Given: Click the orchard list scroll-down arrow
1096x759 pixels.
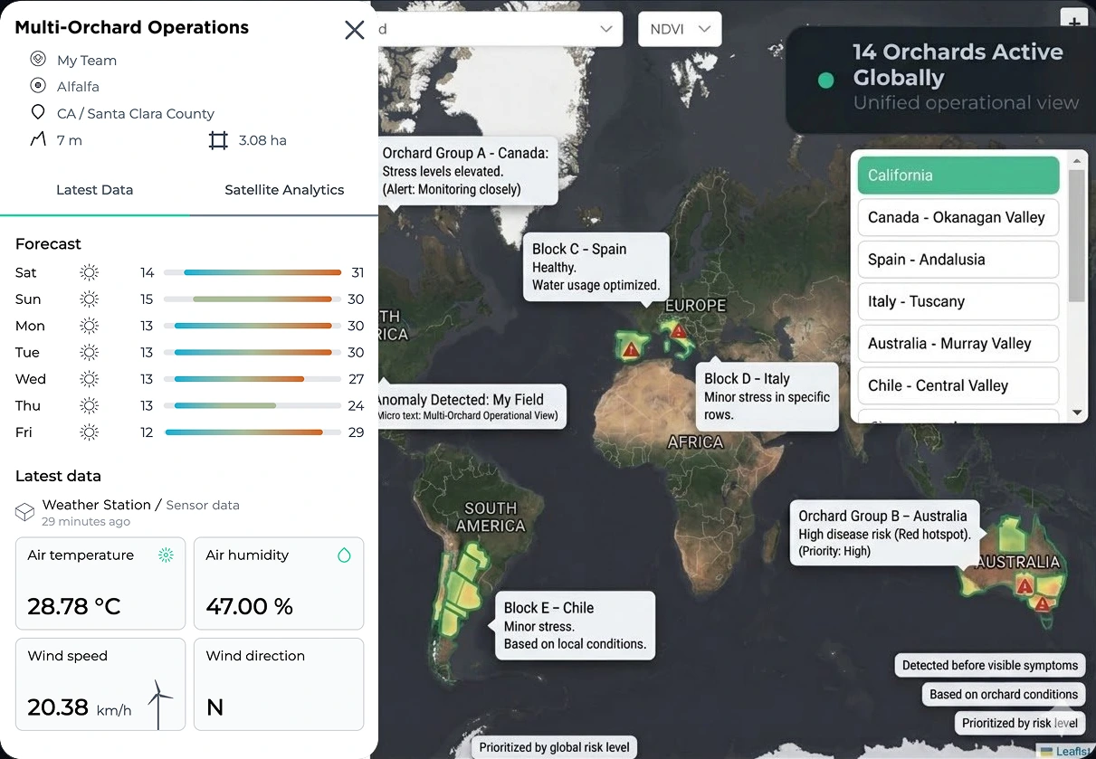Looking at the screenshot, I should (x=1077, y=413).
